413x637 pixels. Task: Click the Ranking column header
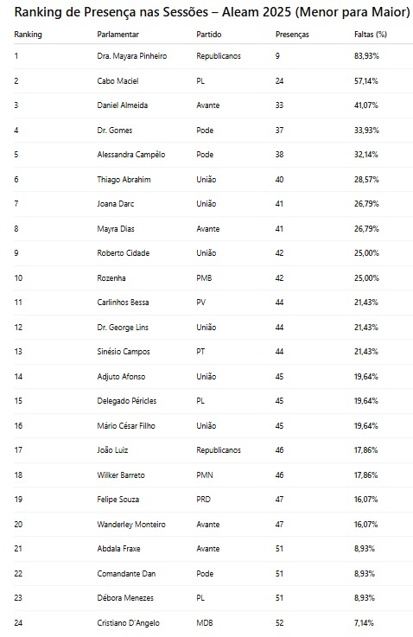(28, 35)
